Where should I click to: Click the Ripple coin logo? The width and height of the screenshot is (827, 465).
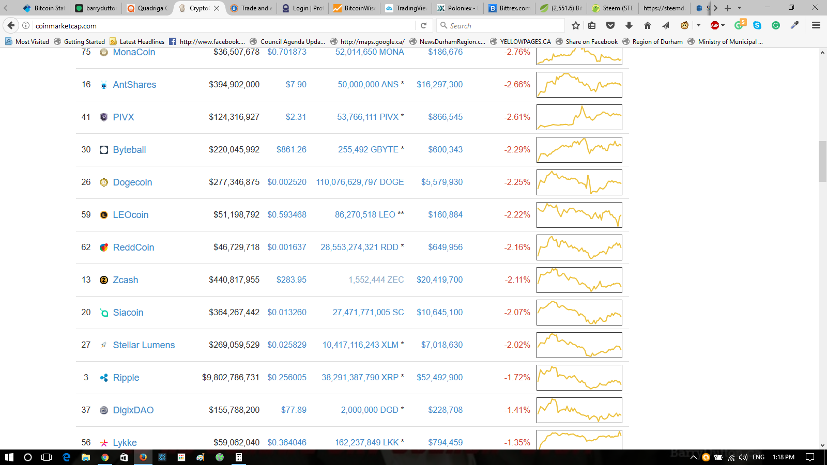104,378
